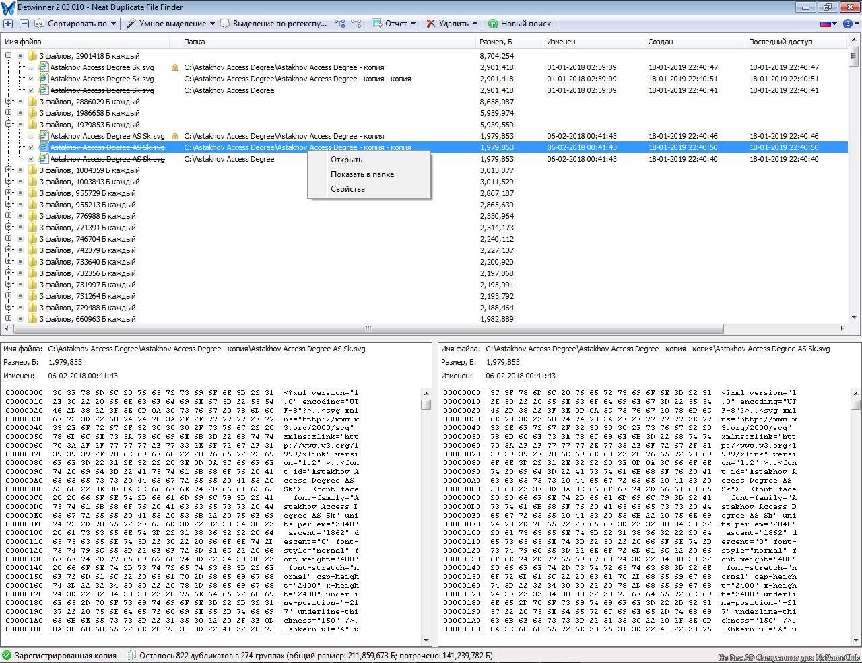The height and width of the screenshot is (663, 862).
Task: Start a Новый поиск
Action: 519,24
